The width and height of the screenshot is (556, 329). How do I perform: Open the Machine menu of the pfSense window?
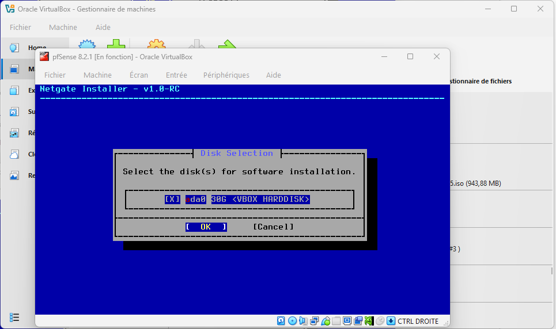[x=97, y=75]
